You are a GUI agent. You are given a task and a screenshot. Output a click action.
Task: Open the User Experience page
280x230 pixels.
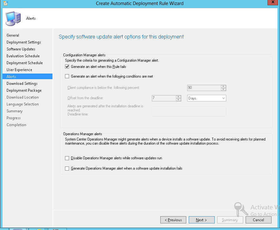pos(19,70)
